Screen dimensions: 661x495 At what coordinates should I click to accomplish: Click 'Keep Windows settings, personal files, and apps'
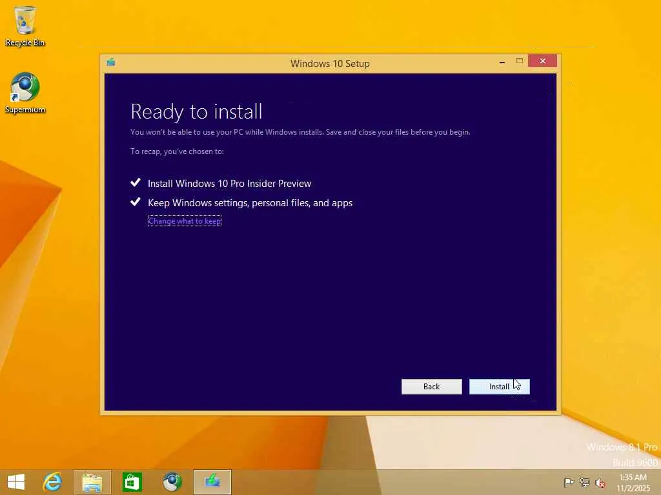click(x=250, y=203)
